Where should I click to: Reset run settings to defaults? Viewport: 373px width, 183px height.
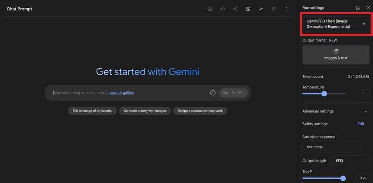coord(358,8)
